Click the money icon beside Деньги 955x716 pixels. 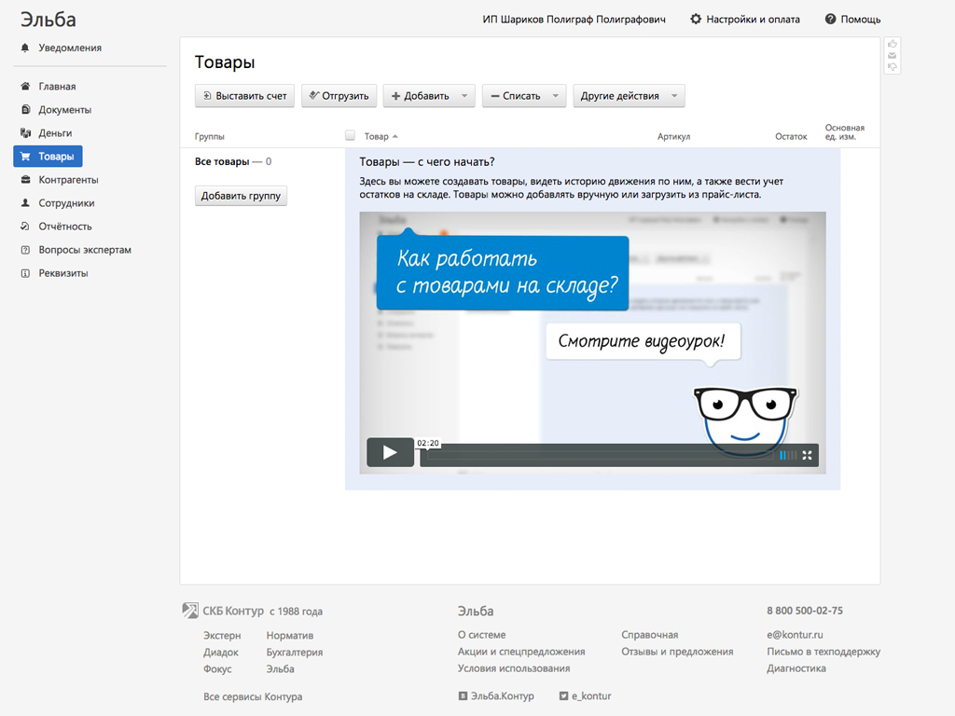coord(25,132)
